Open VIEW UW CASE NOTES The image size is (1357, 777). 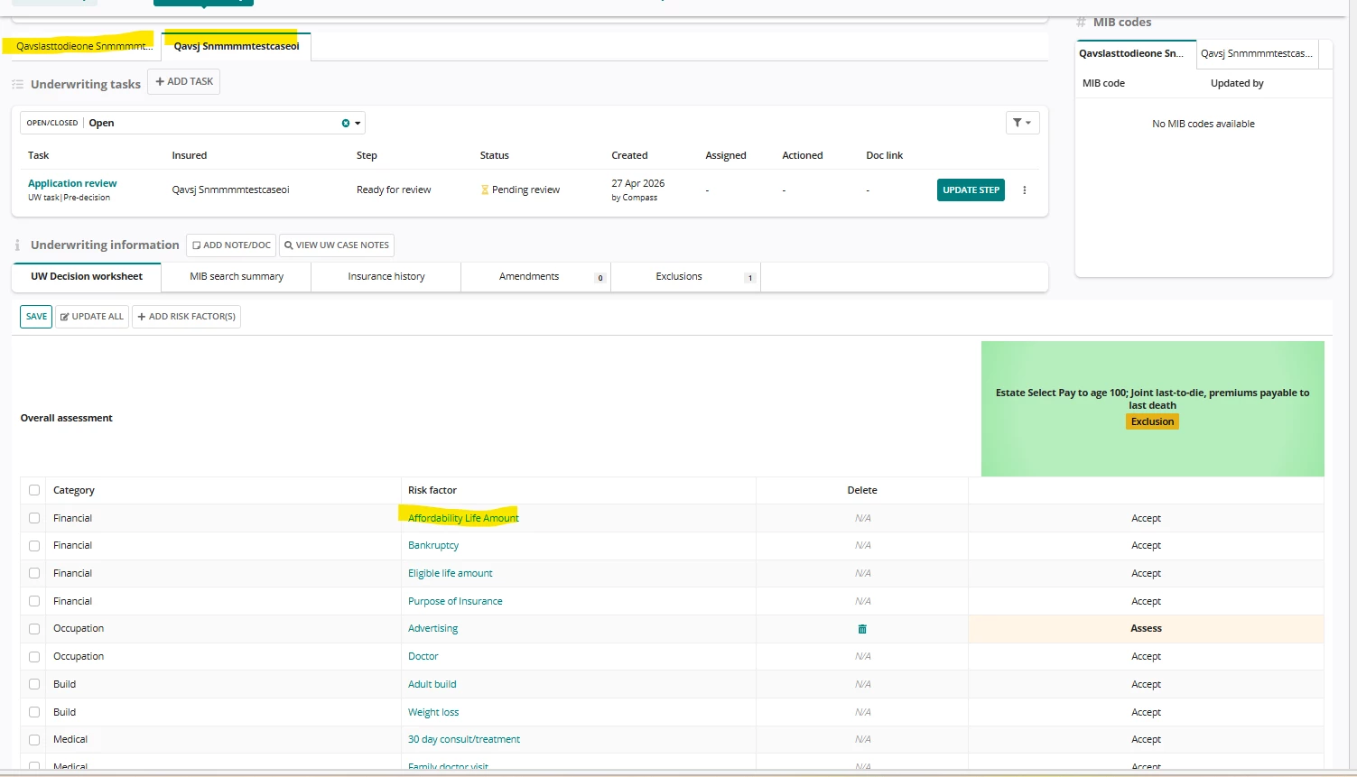coord(337,245)
